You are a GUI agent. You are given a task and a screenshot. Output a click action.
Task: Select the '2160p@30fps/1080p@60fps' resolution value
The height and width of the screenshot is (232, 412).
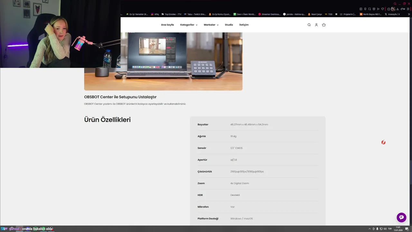coord(247,171)
